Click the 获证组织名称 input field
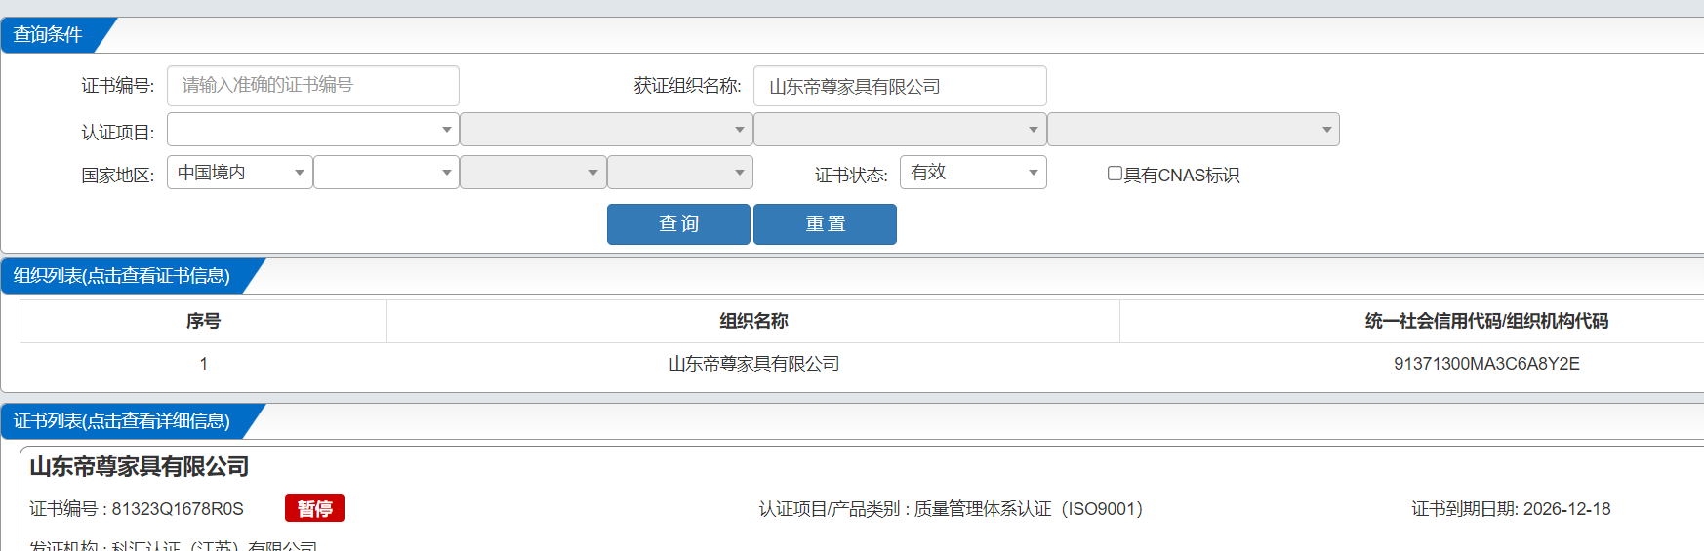This screenshot has height=551, width=1704. [900, 86]
